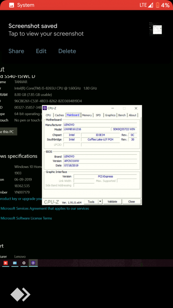Click the SDK0Q55722 WIN field
The width and height of the screenshot is (173, 308).
124,129
